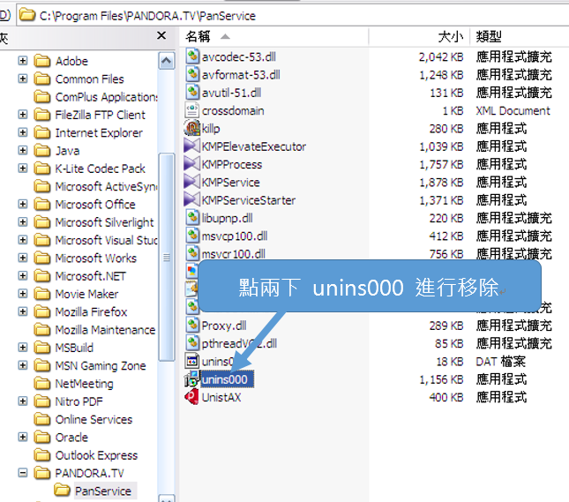
Task: Sort files by the 類型 column header
Action: pyautogui.click(x=490, y=36)
